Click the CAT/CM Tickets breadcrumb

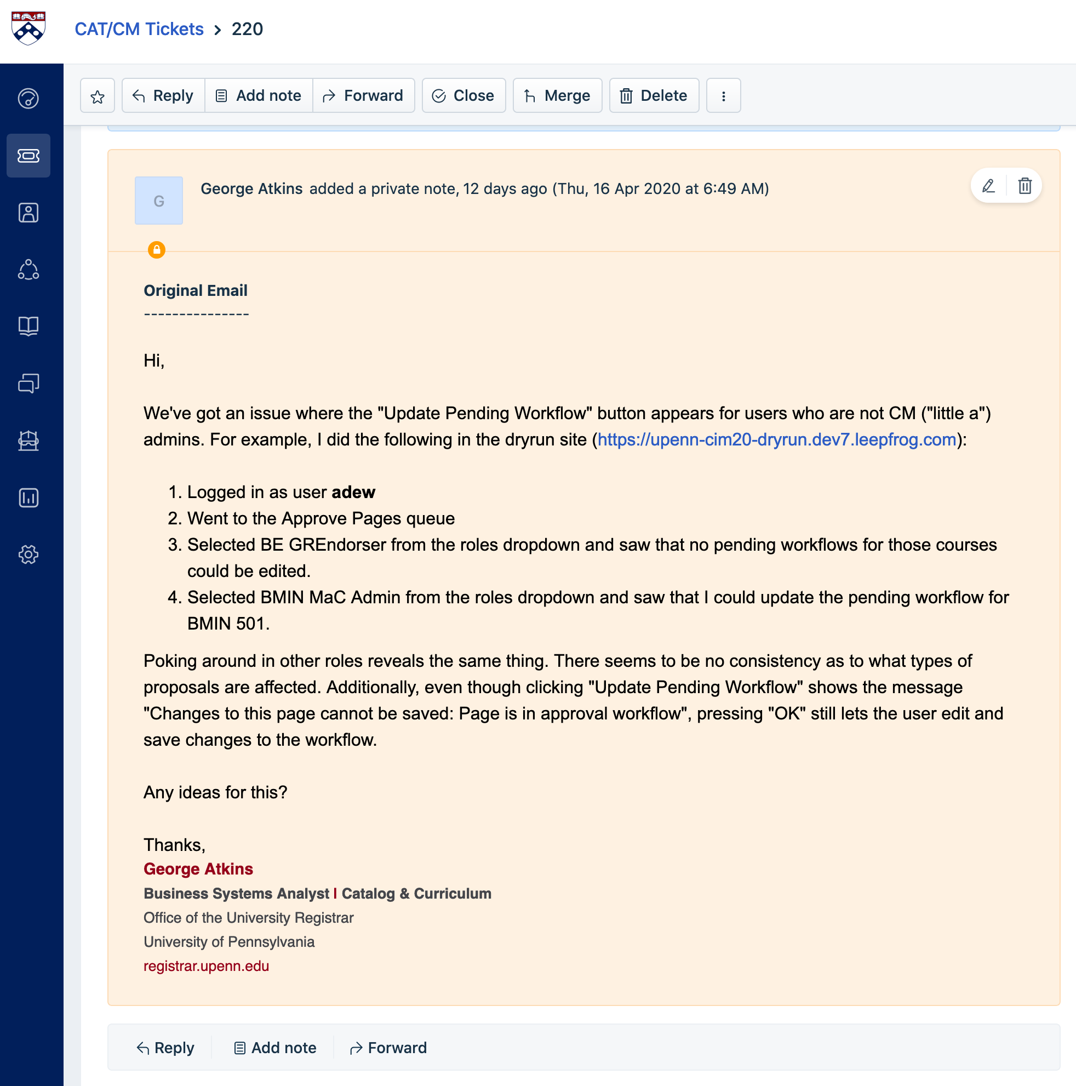tap(139, 29)
